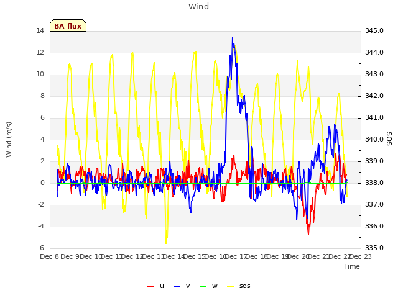
Task: Click the 'sos' right axis label
Action: (x=389, y=138)
